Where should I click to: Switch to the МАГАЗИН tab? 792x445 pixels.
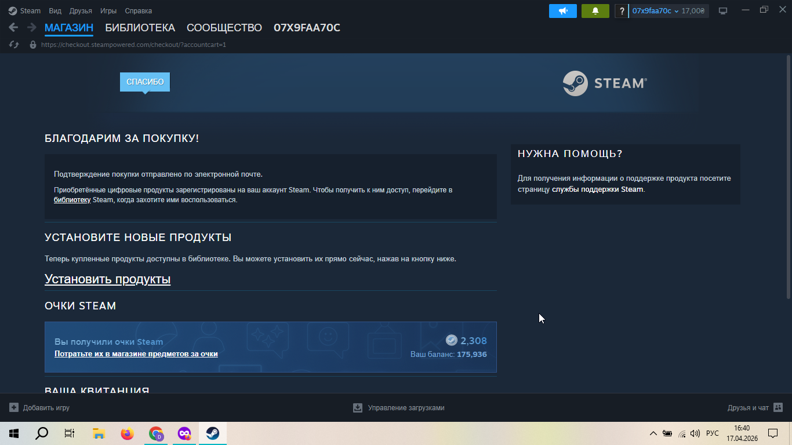click(69, 28)
